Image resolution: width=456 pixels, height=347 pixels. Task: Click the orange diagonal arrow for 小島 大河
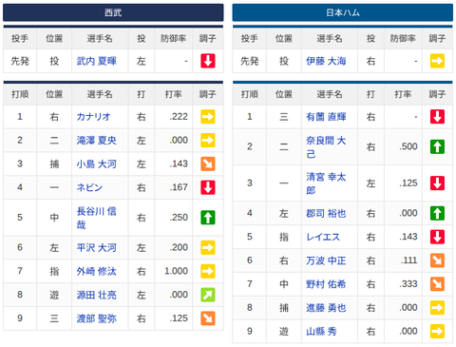pyautogui.click(x=208, y=164)
